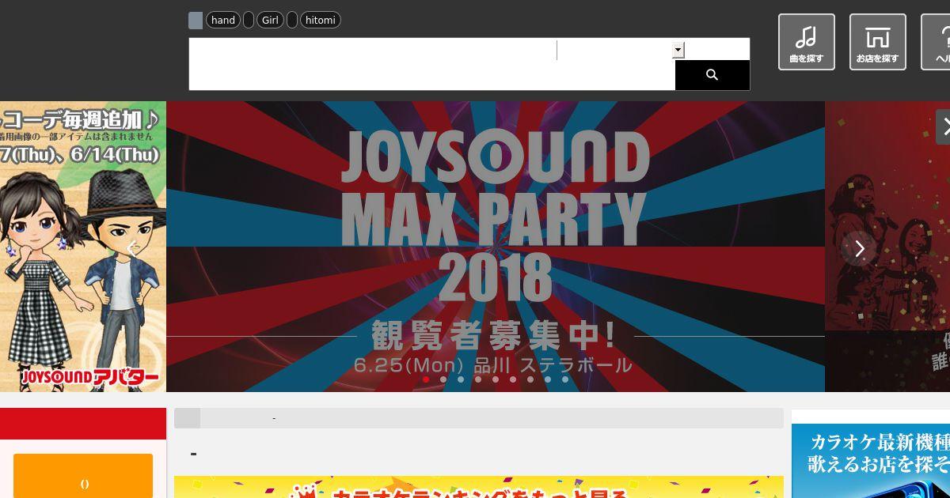Select the 'hand' keyword tag
This screenshot has height=498, width=950.
(x=223, y=21)
